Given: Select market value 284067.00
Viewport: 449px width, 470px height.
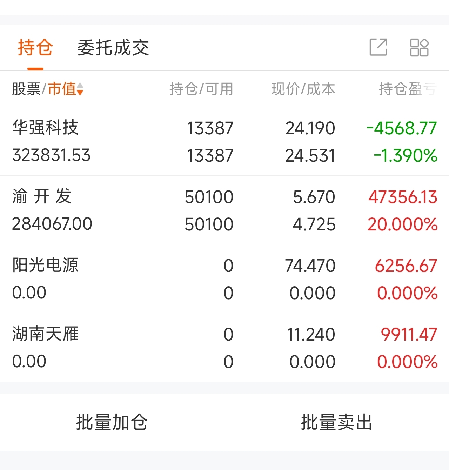Looking at the screenshot, I should coord(52,224).
